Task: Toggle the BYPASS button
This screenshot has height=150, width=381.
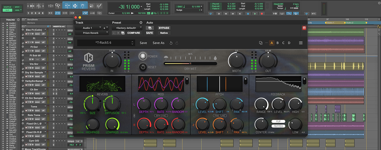Action: click(164, 28)
